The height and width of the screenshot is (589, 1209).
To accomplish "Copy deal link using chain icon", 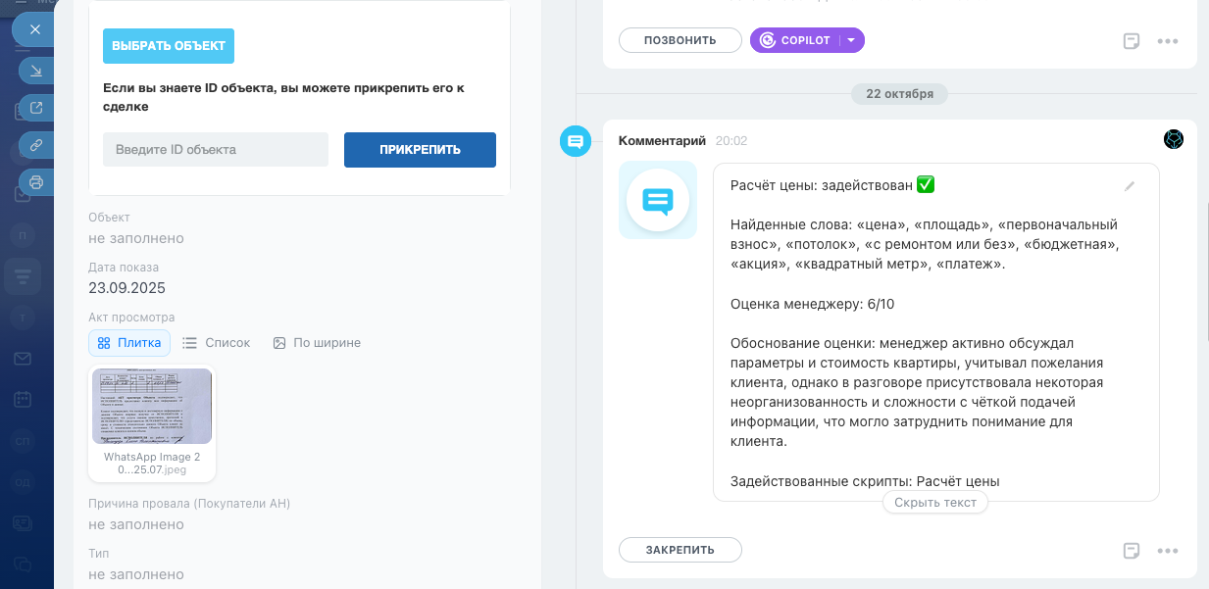I will click(36, 145).
